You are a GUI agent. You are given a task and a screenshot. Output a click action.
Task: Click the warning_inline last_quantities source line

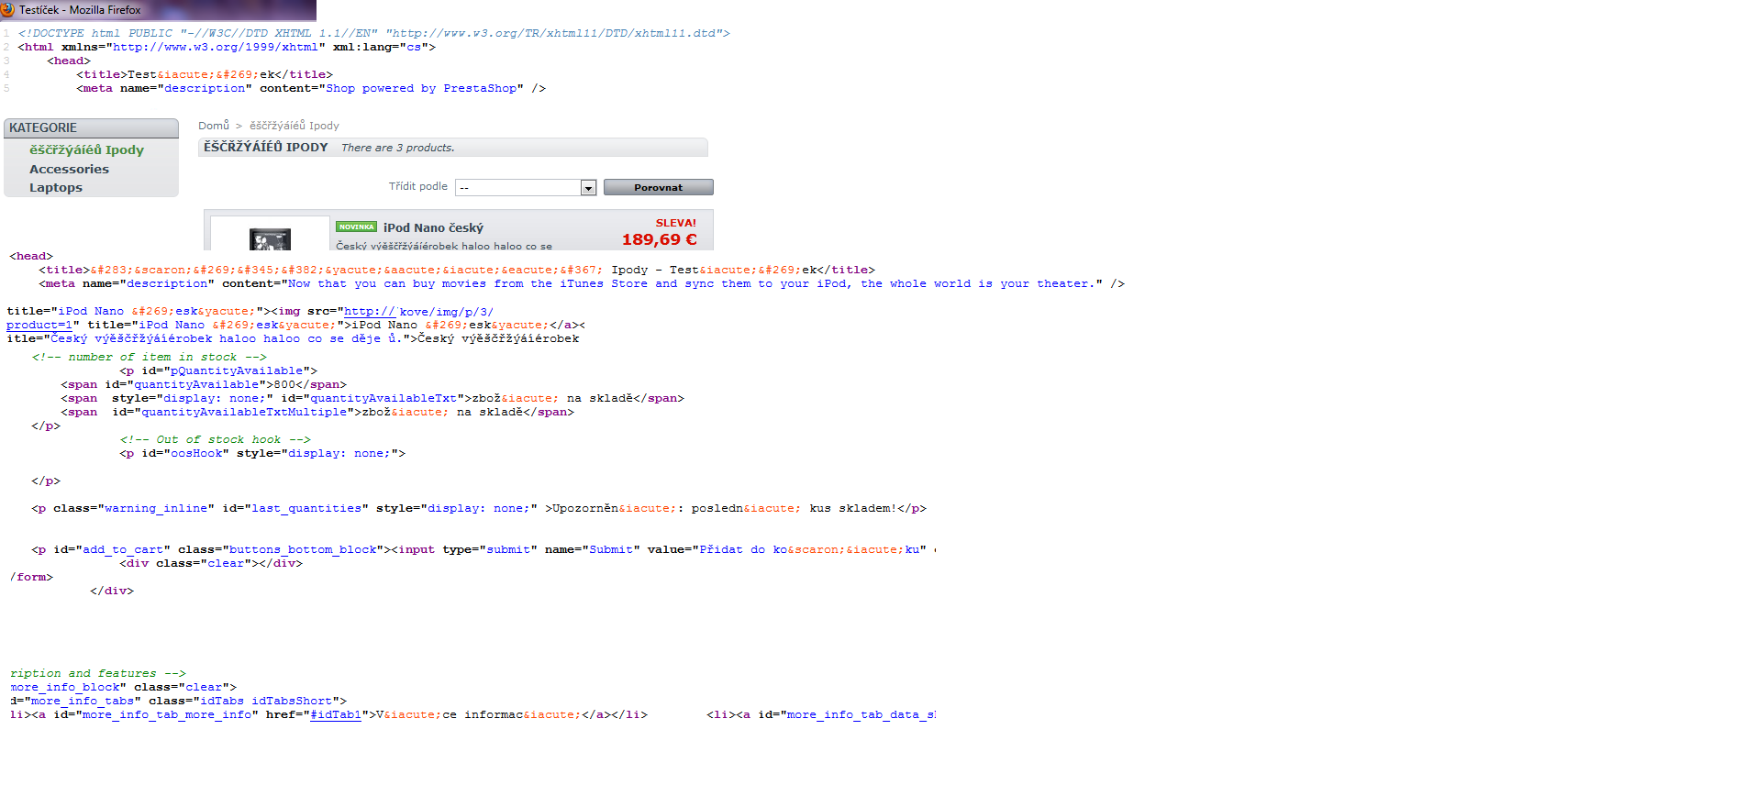pyautogui.click(x=479, y=508)
